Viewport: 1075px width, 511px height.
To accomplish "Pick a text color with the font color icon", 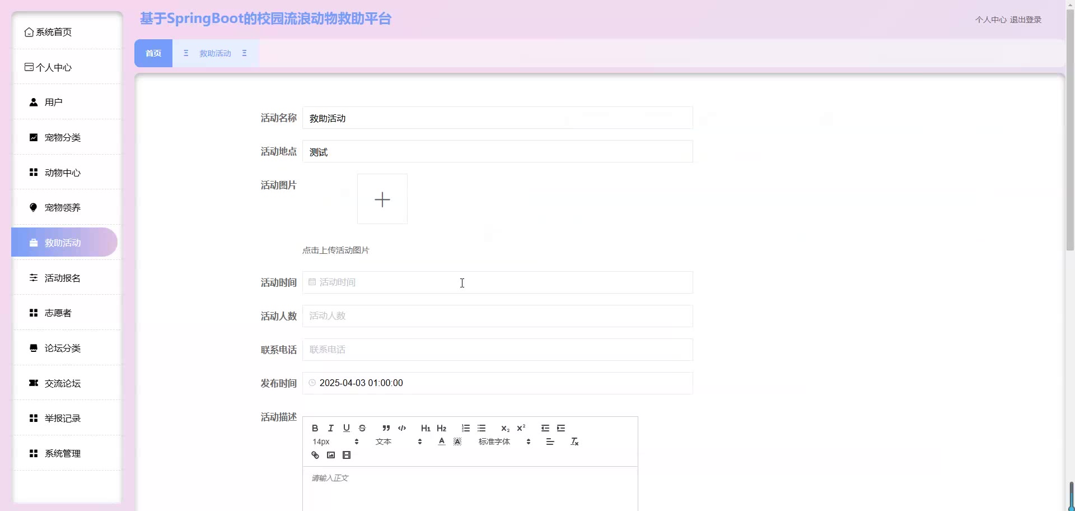I will point(442,442).
